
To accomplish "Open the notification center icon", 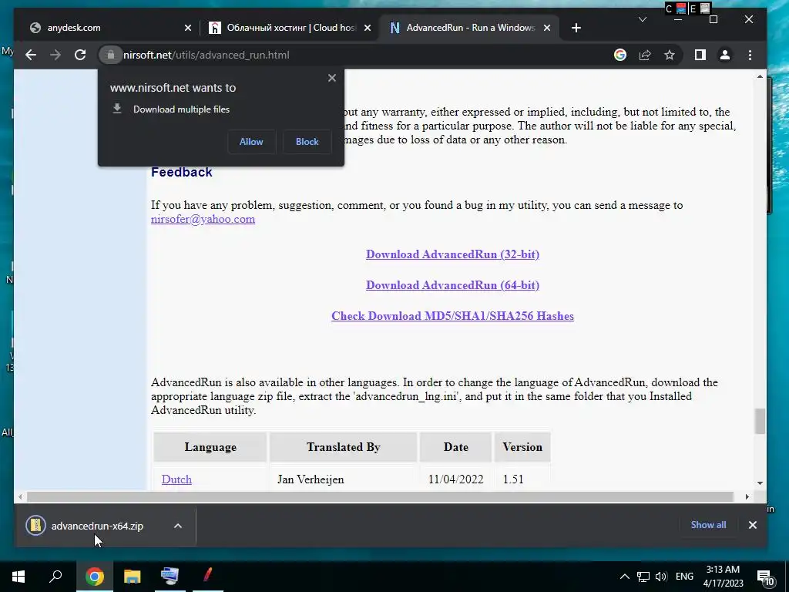I will click(765, 577).
